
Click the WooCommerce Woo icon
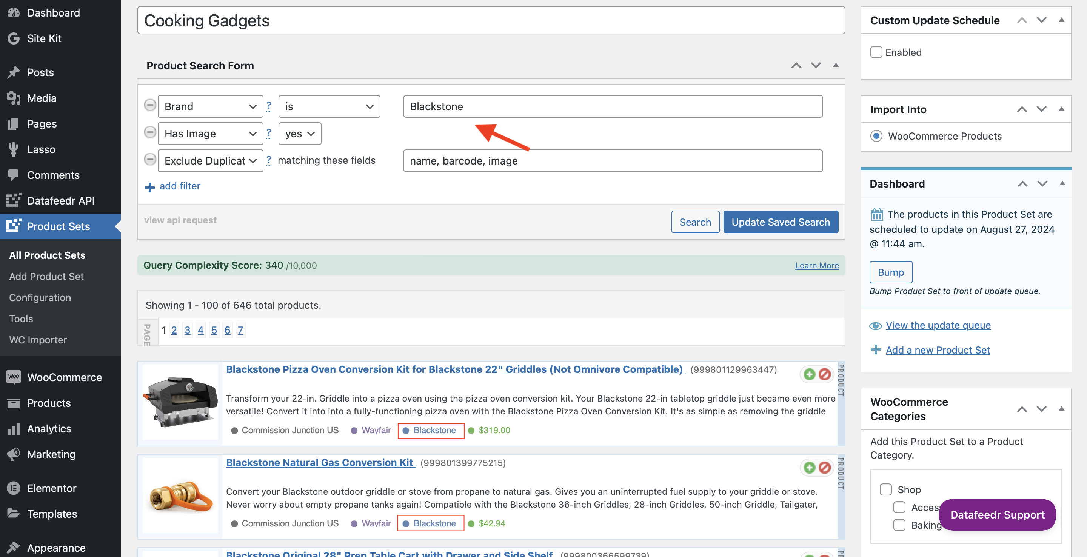(14, 377)
